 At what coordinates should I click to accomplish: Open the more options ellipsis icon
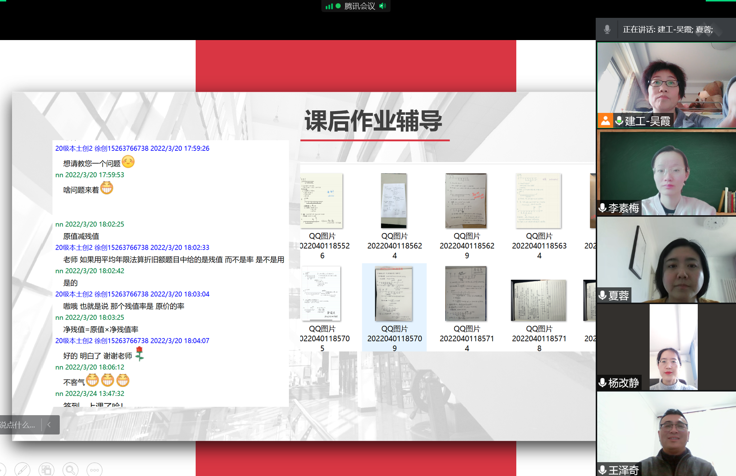[94, 470]
